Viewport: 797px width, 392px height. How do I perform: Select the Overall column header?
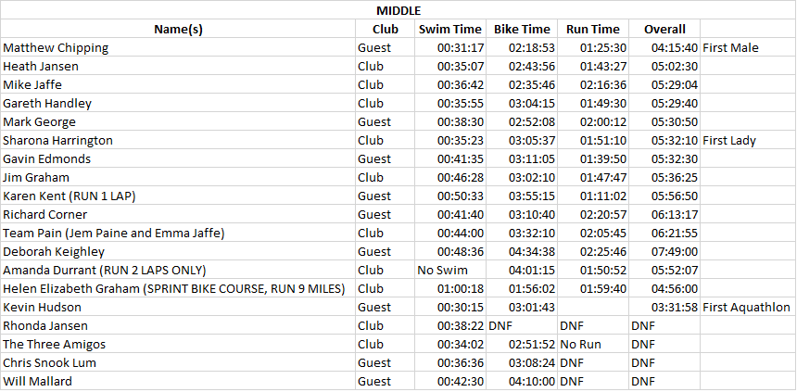[664, 29]
